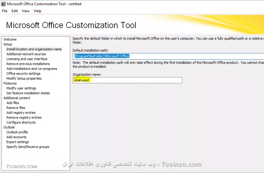Click the Office Customization Tool title bar icon
This screenshot has height=173, width=264.
(3, 4)
